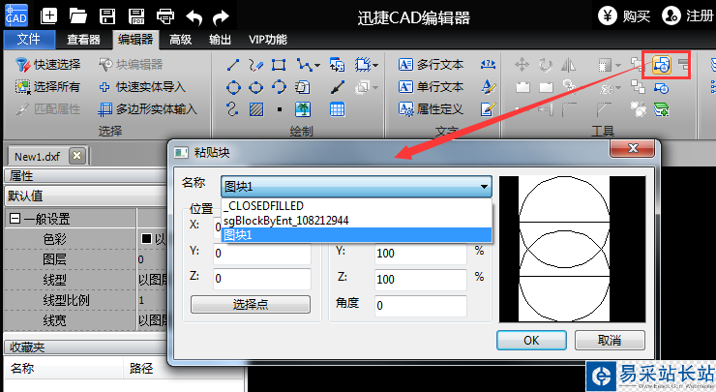
Task: Switch to the 输出 tab
Action: pos(220,40)
